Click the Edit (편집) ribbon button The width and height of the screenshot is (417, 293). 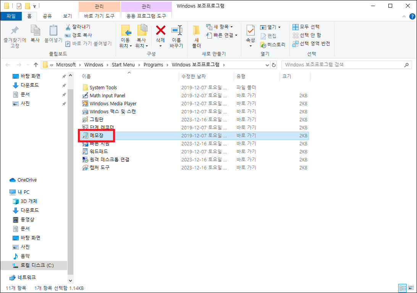click(x=268, y=36)
